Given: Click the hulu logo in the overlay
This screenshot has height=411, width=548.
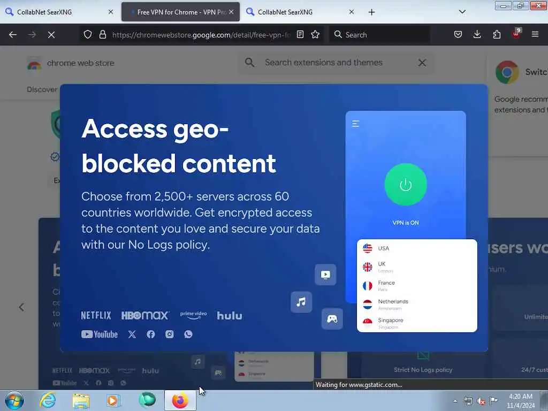Looking at the screenshot, I should click(x=230, y=316).
